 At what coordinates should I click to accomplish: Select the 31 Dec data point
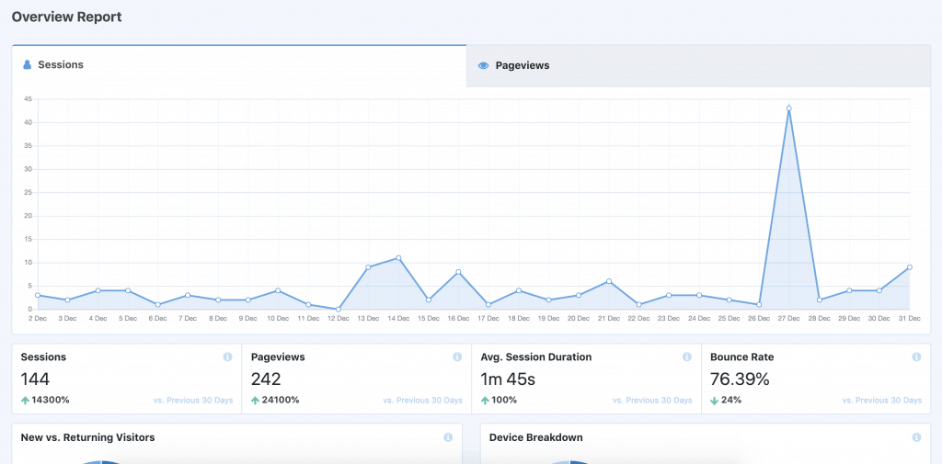pyautogui.click(x=910, y=267)
